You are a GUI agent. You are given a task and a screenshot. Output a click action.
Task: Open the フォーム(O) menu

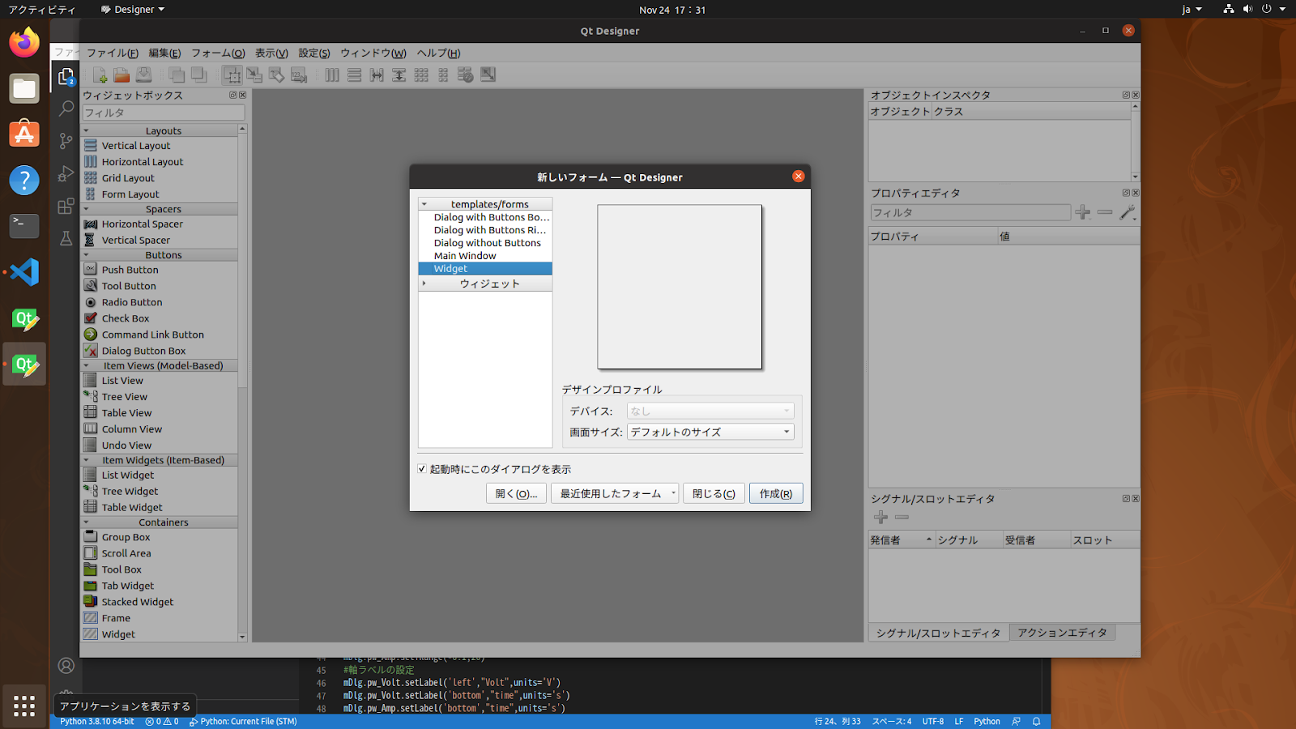pyautogui.click(x=218, y=53)
